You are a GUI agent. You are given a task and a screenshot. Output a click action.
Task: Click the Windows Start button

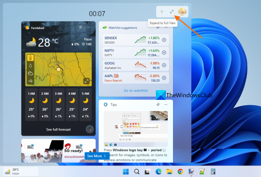pos(126,171)
